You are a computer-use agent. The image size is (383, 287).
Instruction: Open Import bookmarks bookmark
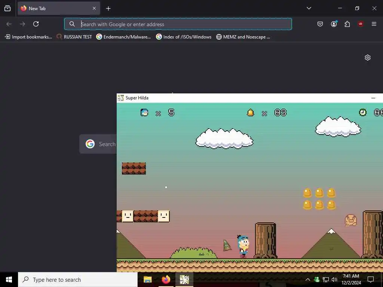coord(28,37)
